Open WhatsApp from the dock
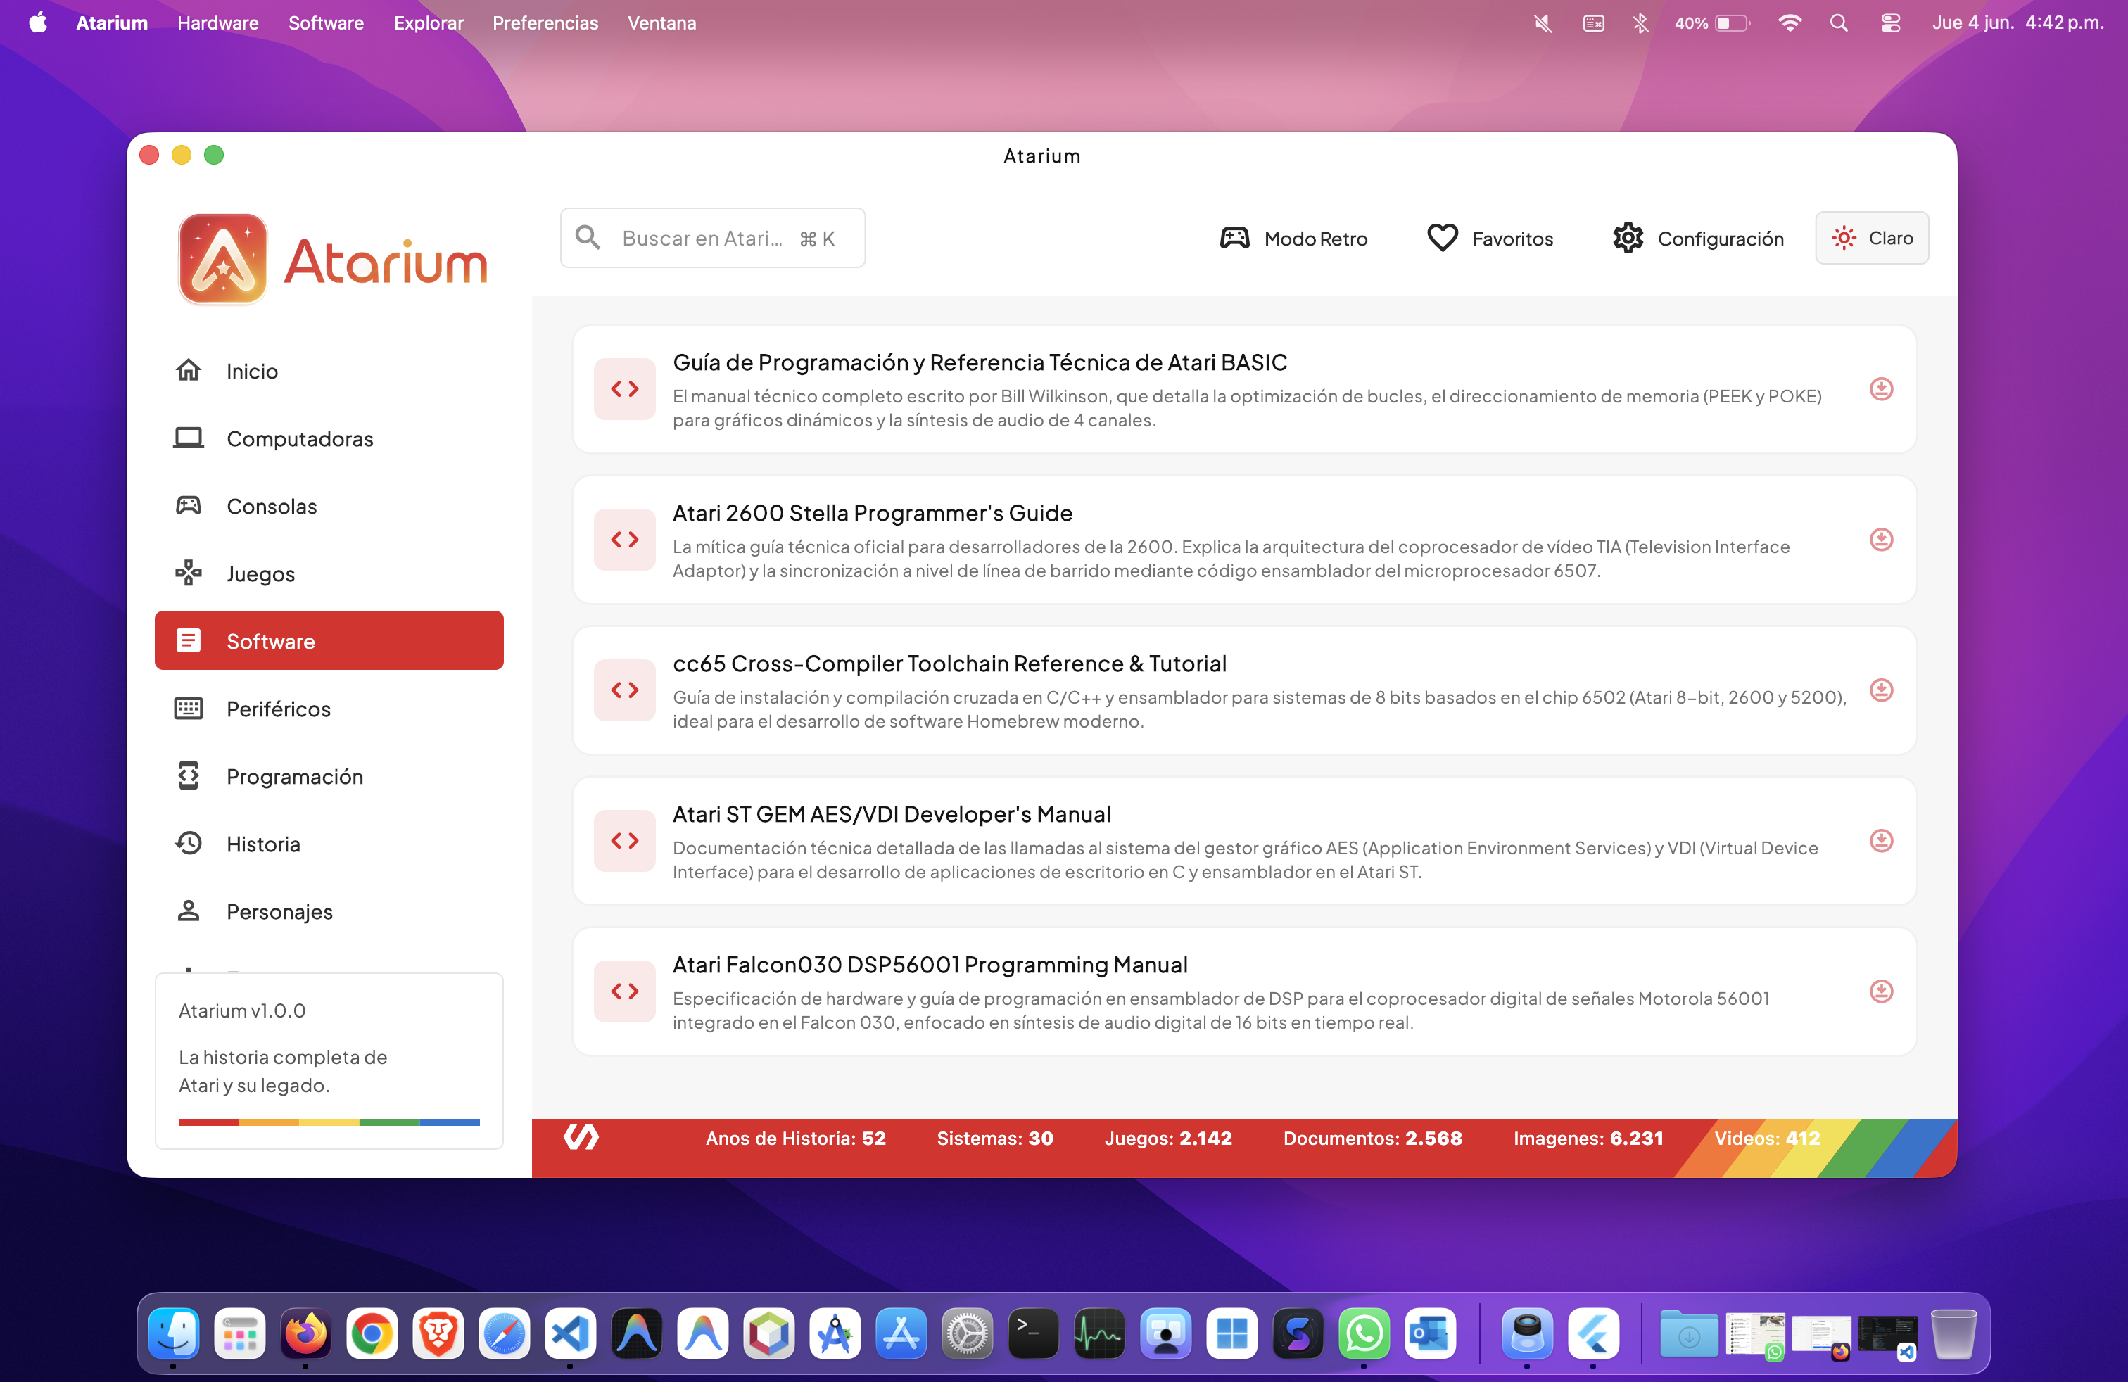This screenshot has width=2128, height=1382. tap(1364, 1333)
